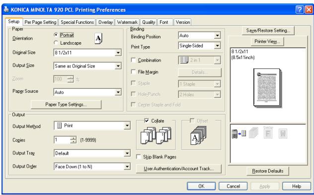Click the File Margin Details button

pyautogui.click(x=200, y=72)
